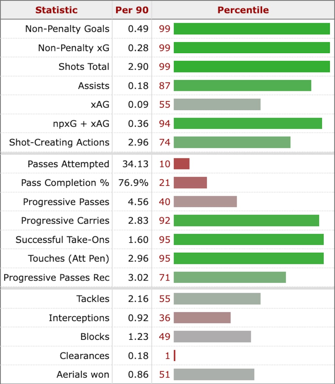Click the red Passes Attempted percentile bar
This screenshot has width=335, height=384.
[x=182, y=164]
